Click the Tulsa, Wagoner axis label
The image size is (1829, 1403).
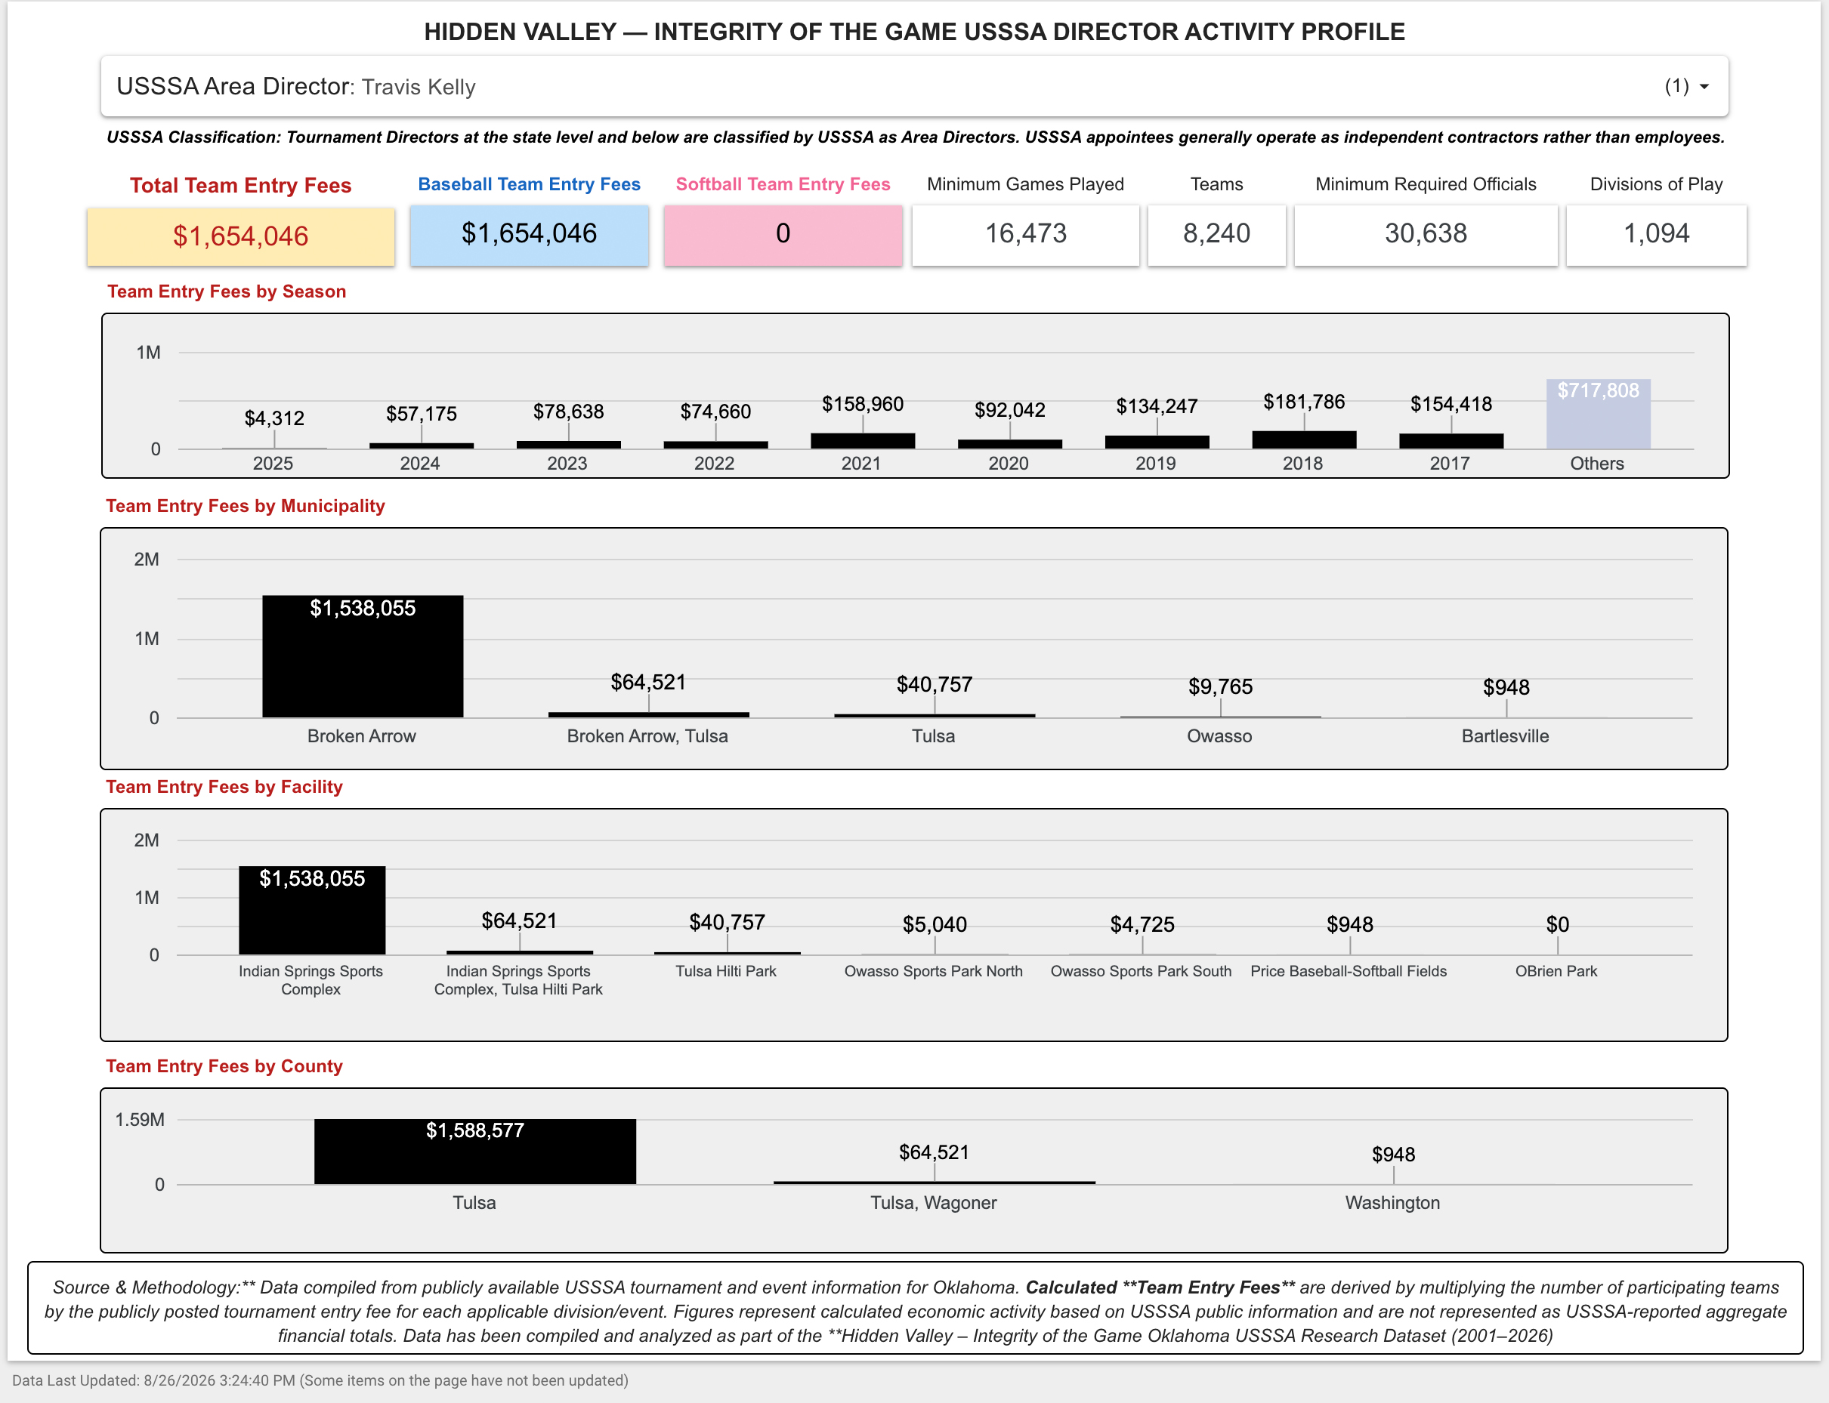tap(933, 1204)
